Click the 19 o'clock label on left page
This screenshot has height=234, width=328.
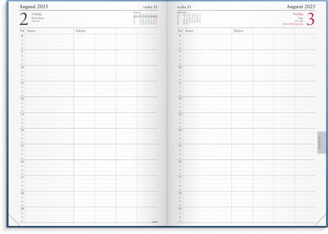(x=22, y=209)
